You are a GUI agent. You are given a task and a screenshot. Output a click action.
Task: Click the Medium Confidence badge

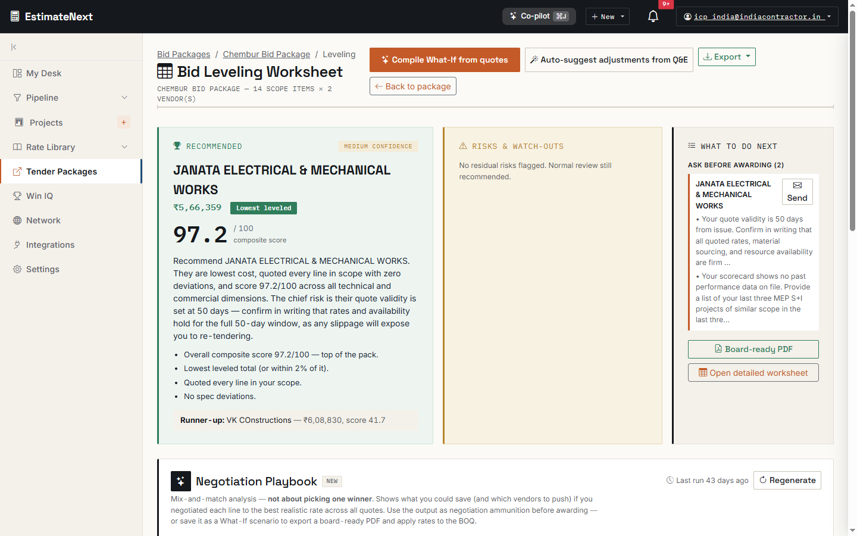point(378,147)
